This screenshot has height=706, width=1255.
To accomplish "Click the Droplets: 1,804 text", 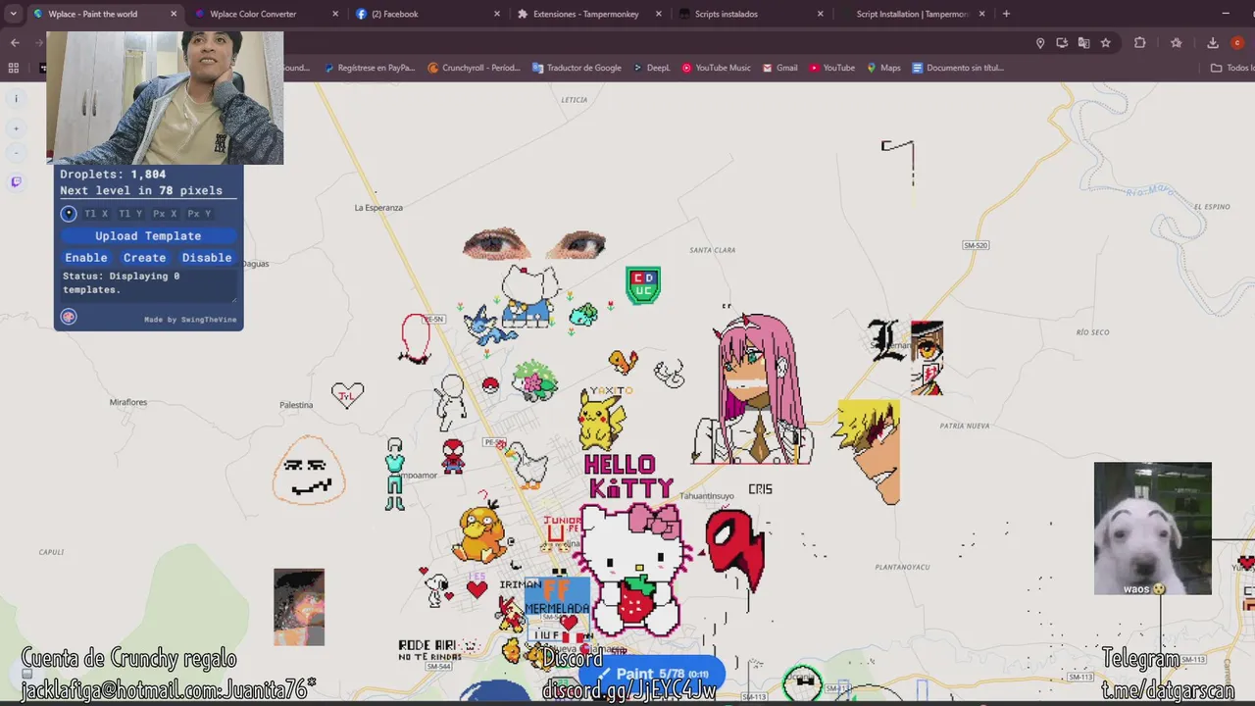I will pos(113,175).
